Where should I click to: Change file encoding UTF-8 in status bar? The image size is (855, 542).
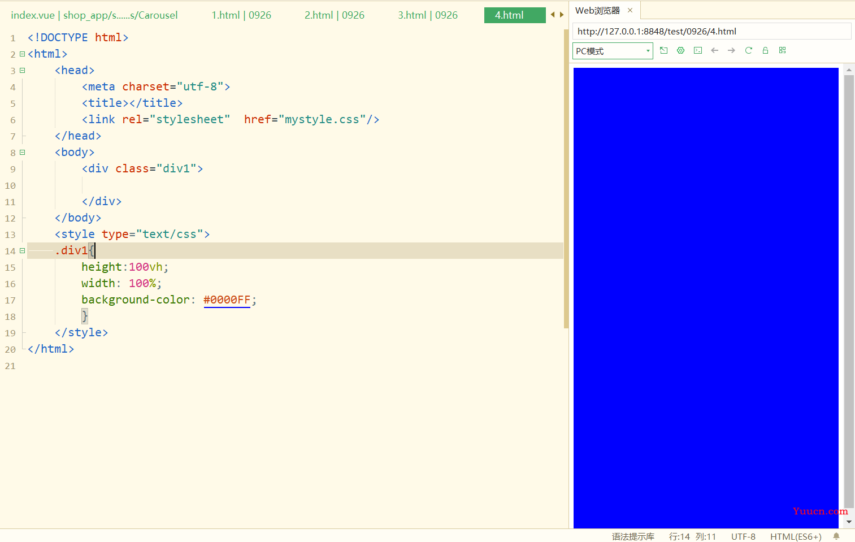[x=743, y=536]
